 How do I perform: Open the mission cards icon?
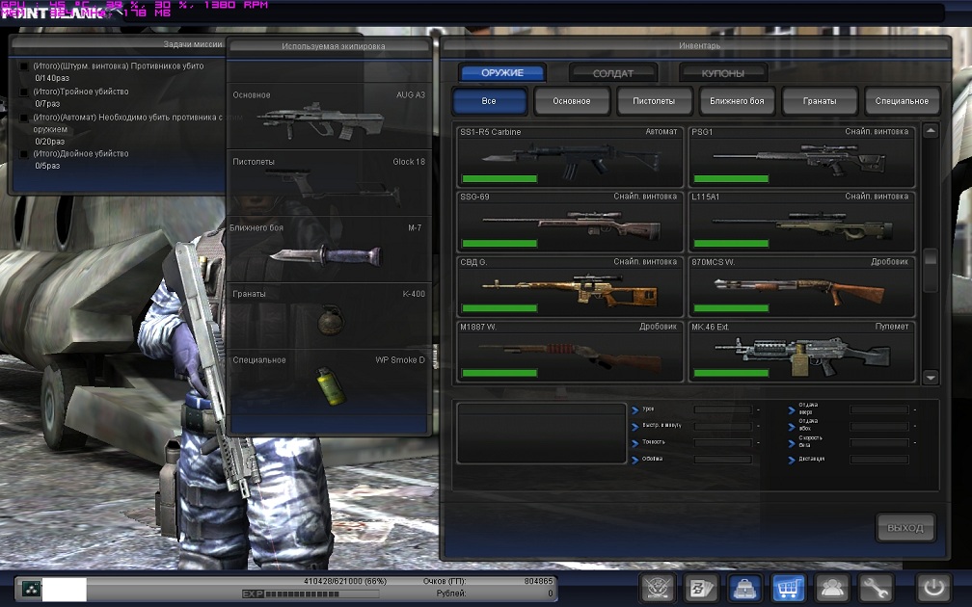(x=700, y=588)
